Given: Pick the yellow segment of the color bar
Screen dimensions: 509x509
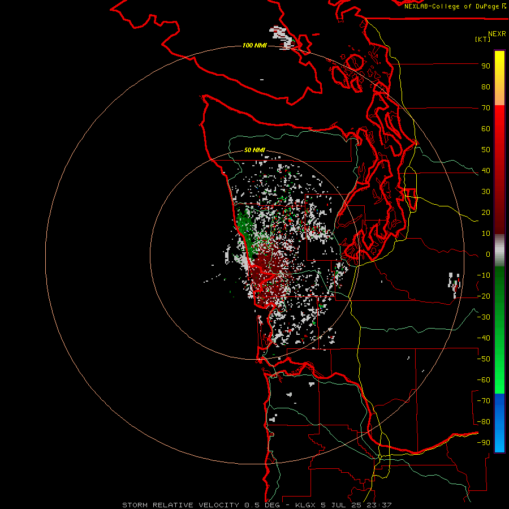Looking at the screenshot, I should coord(499,78).
